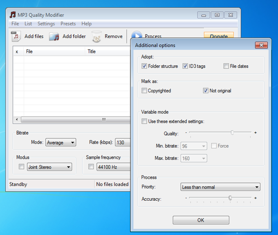Screen dimensions: 278x235
Task: Open the Joint Stereo dropdown
Action: click(49, 167)
